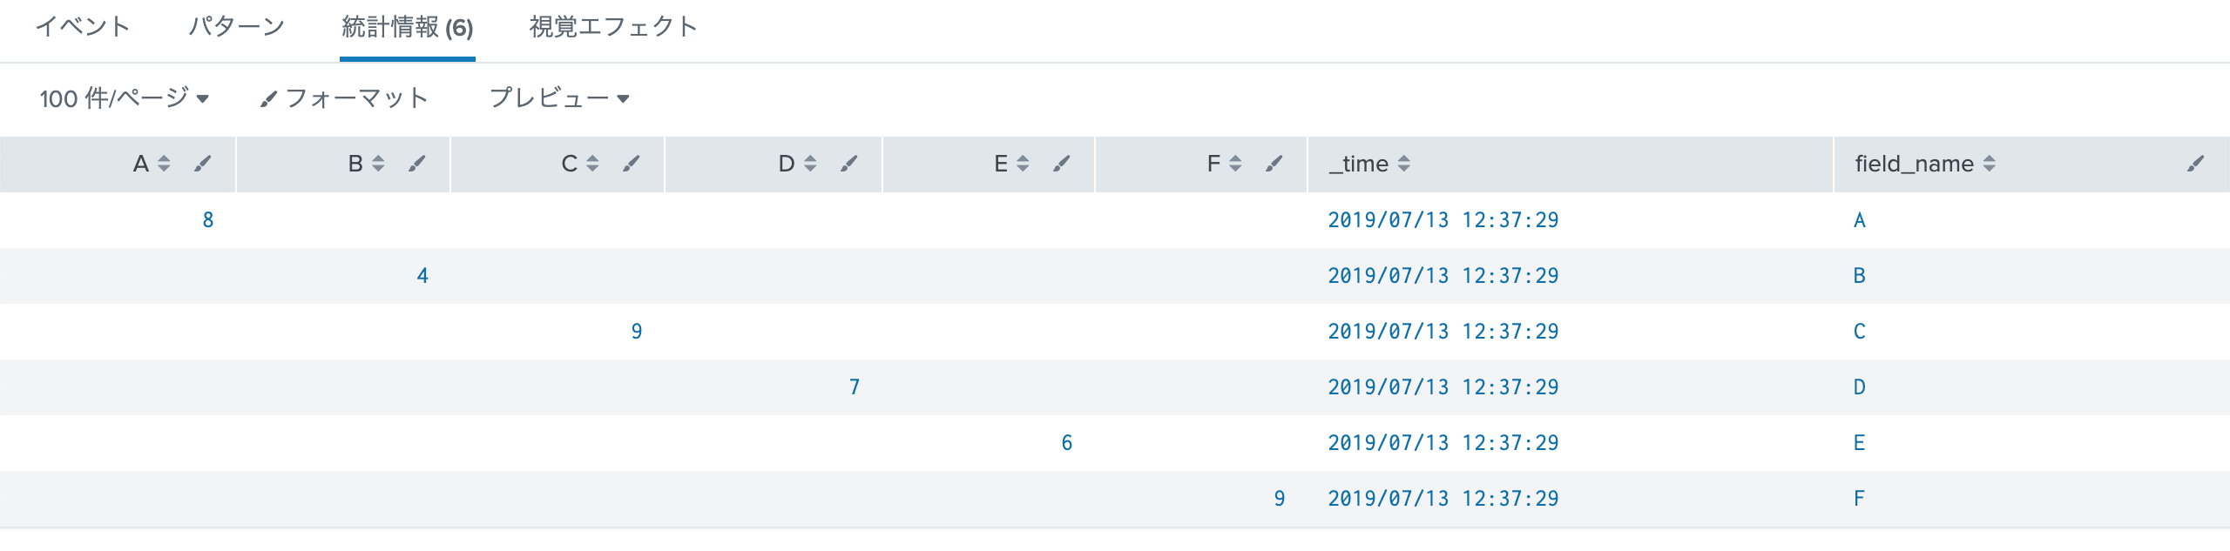Click the format paintbrush icon in column E

pos(1061,164)
